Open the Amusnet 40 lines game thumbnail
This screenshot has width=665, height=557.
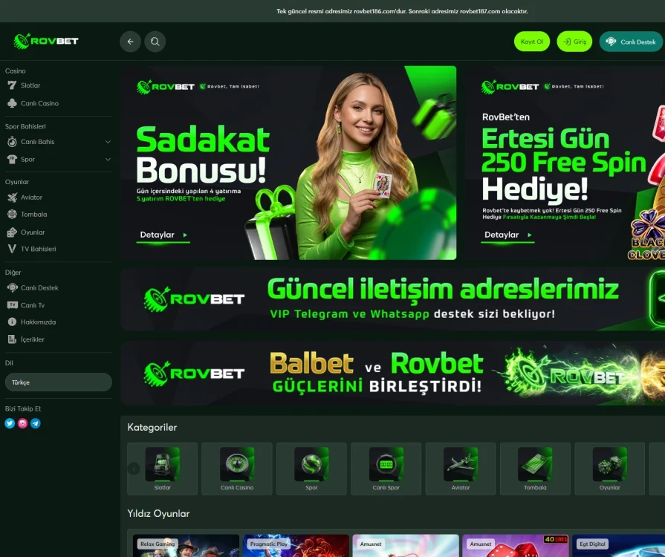[516, 546]
